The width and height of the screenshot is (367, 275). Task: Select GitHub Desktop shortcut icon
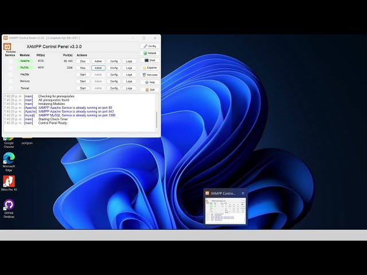[9, 209]
